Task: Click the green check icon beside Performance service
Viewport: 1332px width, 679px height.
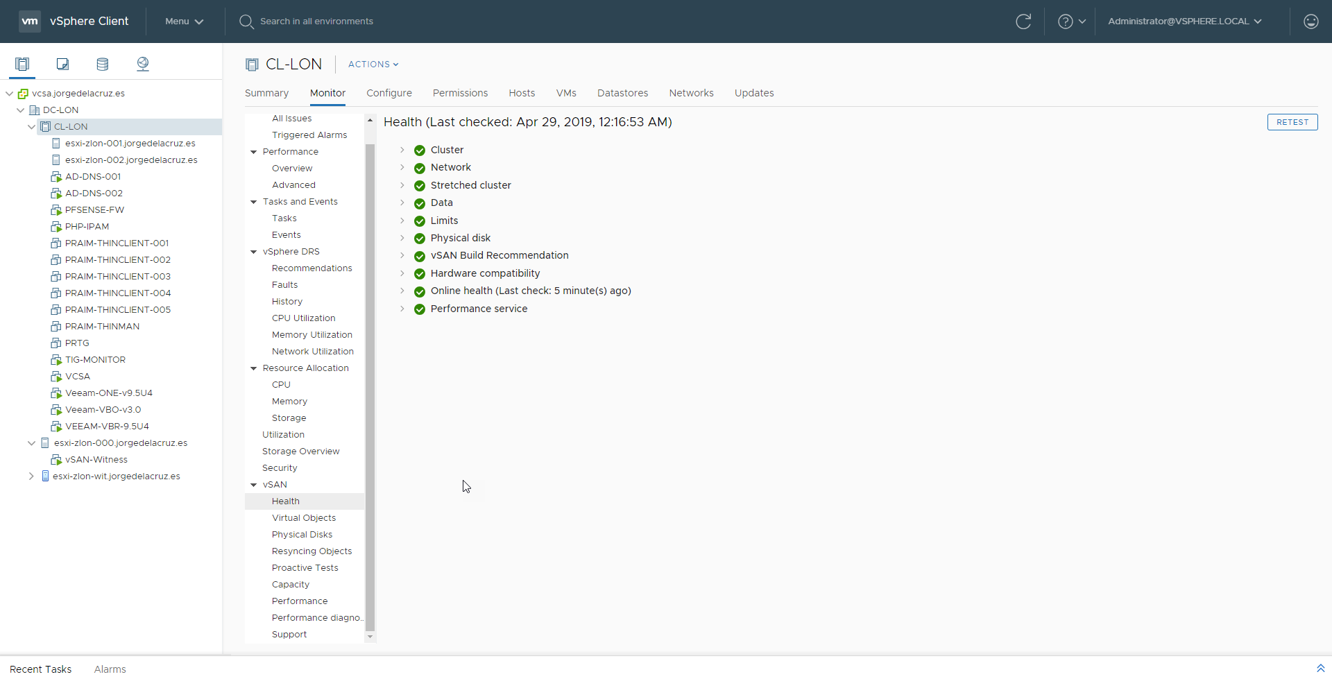Action: [x=420, y=309]
